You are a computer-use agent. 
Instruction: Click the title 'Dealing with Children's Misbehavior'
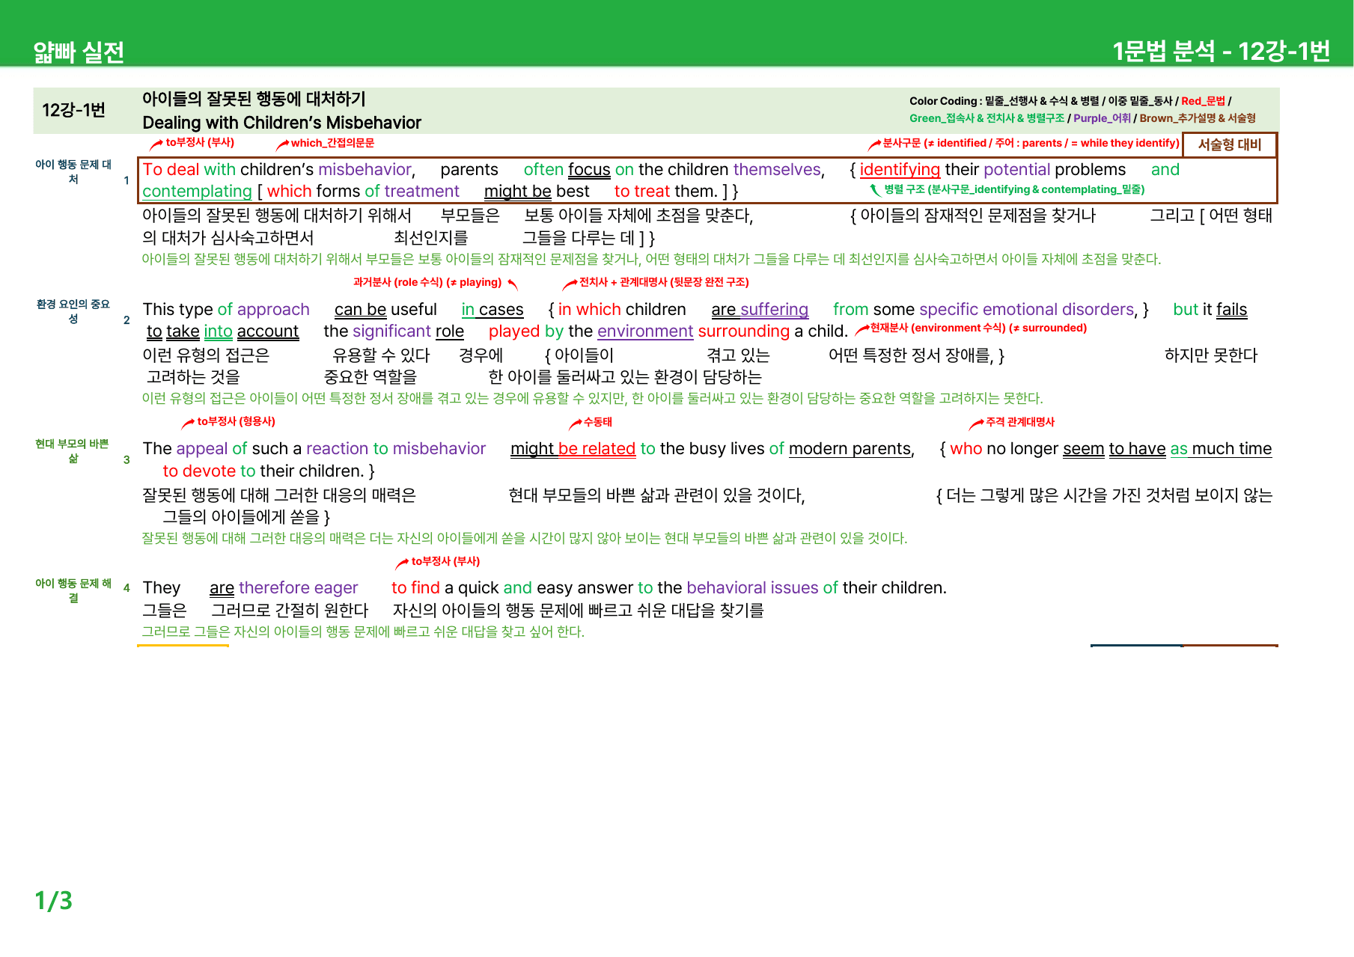pos(281,123)
